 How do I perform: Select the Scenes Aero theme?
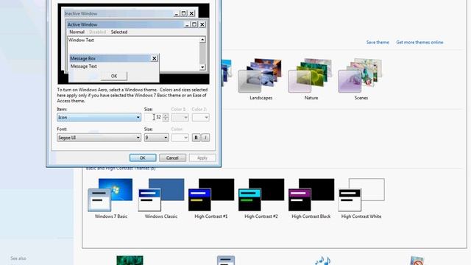[361, 79]
